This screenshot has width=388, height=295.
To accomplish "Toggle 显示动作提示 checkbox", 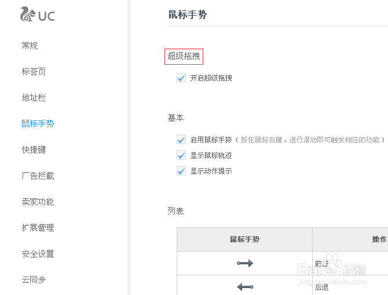I will (x=181, y=171).
